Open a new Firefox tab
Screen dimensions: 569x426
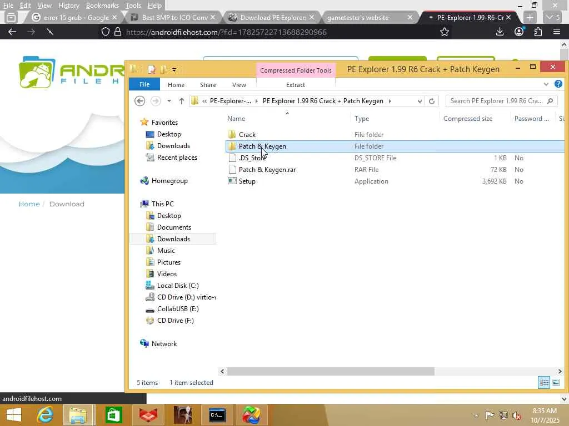coord(530,17)
